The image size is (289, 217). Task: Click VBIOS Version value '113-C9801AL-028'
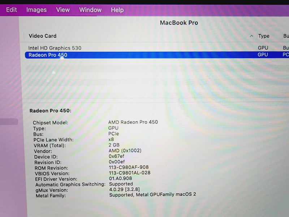coord(130,173)
